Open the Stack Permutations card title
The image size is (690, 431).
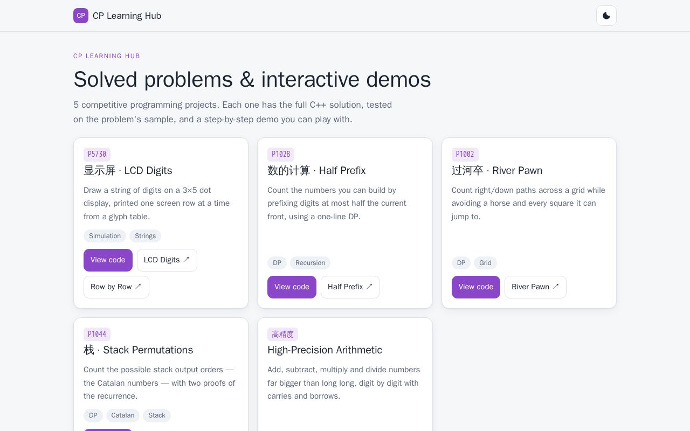pyautogui.click(x=138, y=350)
